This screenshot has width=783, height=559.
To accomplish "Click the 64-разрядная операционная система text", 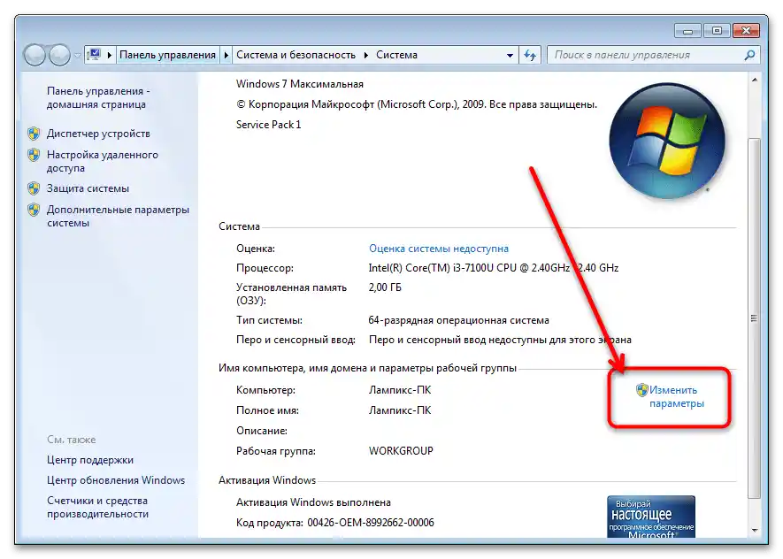I will click(458, 320).
